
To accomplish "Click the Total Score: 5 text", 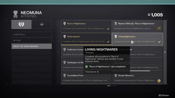I will tap(92, 72).
